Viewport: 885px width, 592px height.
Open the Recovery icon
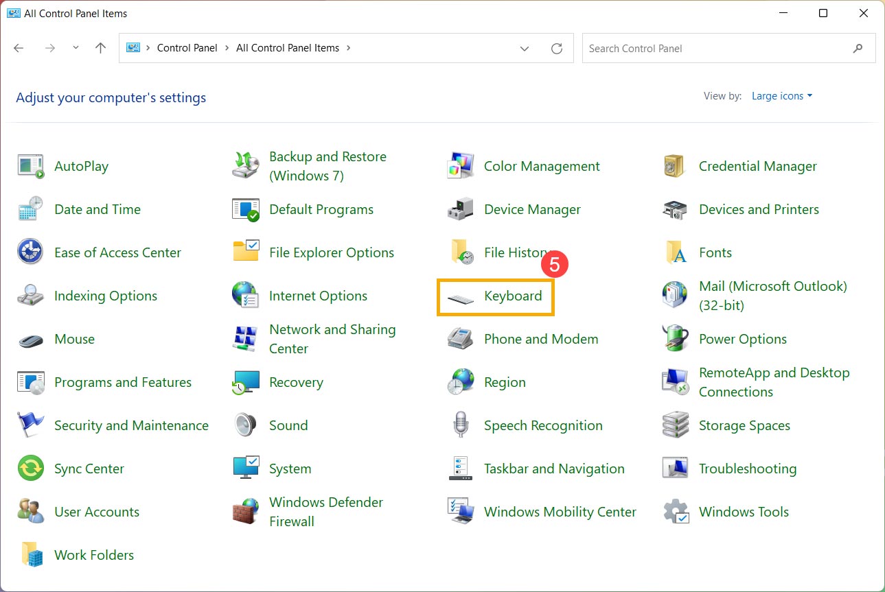point(246,382)
